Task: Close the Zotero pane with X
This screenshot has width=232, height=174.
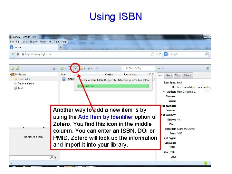Action: [11, 163]
